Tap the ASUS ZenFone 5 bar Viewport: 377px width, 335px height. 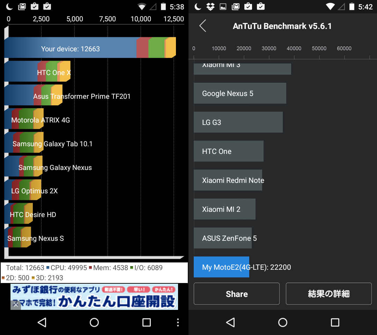click(223, 238)
